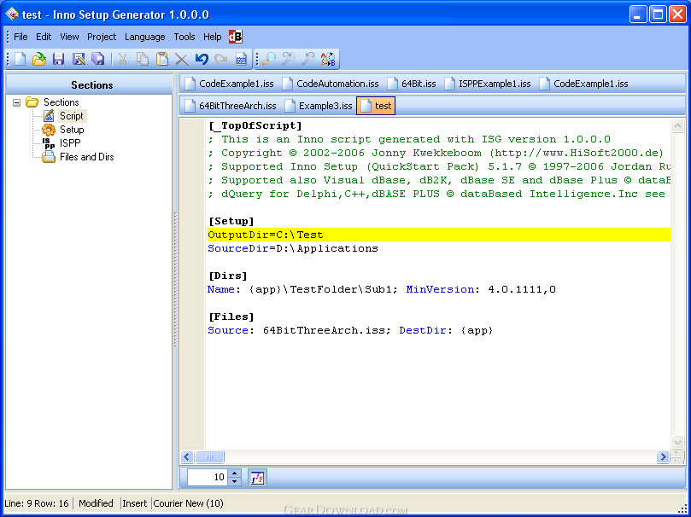Viewport: 691px width, 517px height.
Task: Switch to the Example3.iss tab
Action: pos(319,106)
